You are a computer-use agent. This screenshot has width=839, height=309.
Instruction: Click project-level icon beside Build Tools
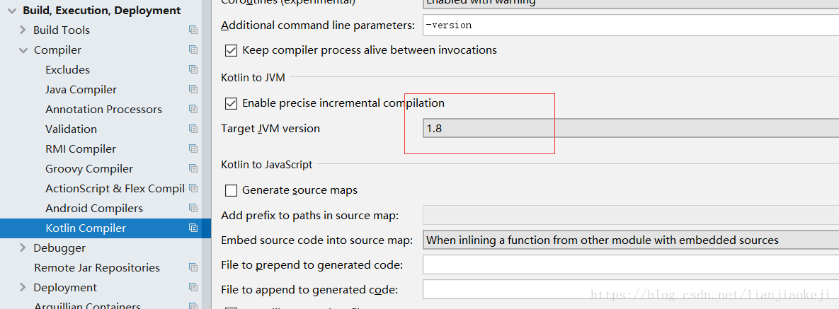[193, 30]
